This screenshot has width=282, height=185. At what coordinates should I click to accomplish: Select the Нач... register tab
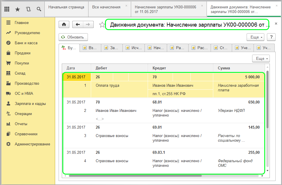[x=156, y=48]
